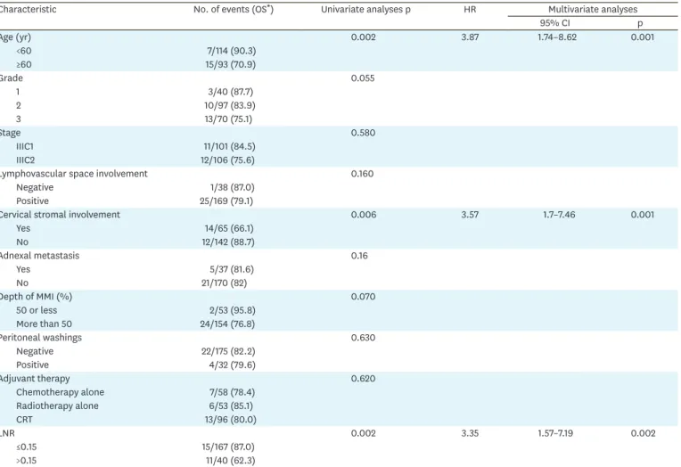The width and height of the screenshot is (681, 467).
Task: Click the 'Age (yr)' row label
Action: [x=15, y=37]
